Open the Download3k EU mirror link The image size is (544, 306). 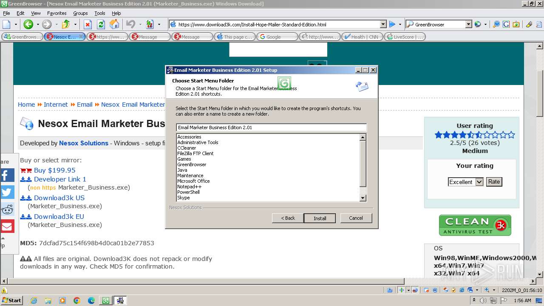click(59, 216)
